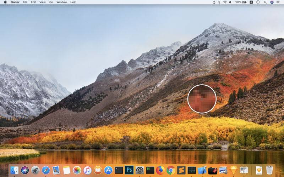Launch Safari compass icon in Dock
Image resolution: width=284 pixels, height=177 pixels.
pyautogui.click(x=46, y=170)
